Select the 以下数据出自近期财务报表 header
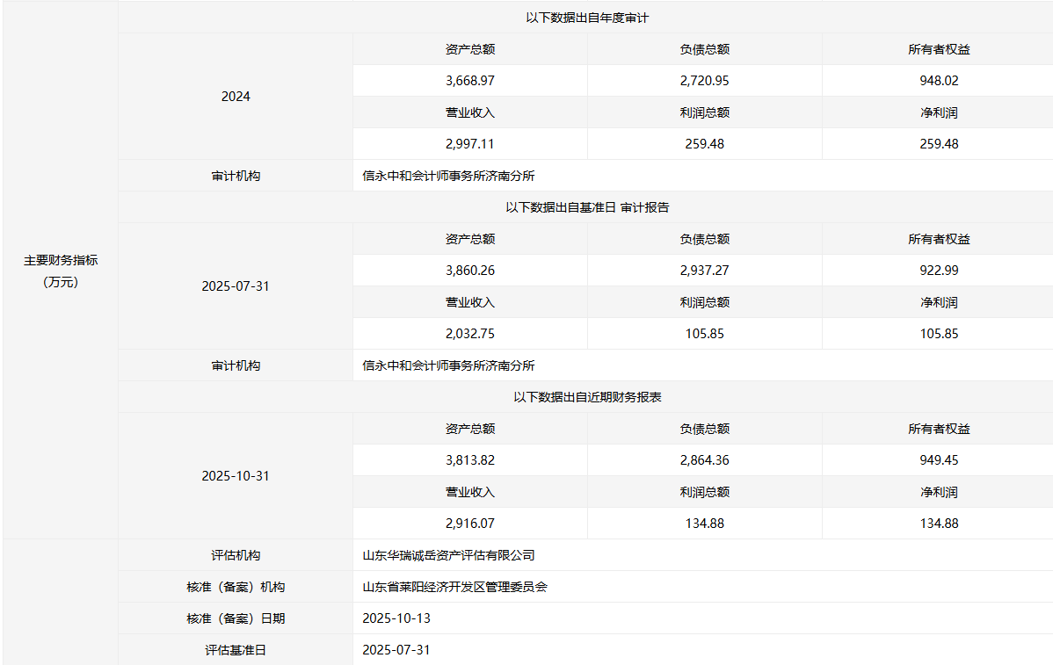Viewport: 1053px width, 665px height. (587, 397)
